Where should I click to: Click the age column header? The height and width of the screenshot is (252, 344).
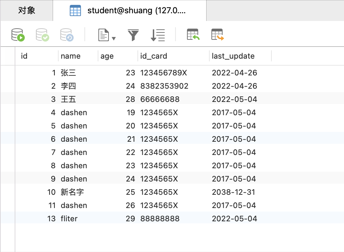tap(107, 56)
